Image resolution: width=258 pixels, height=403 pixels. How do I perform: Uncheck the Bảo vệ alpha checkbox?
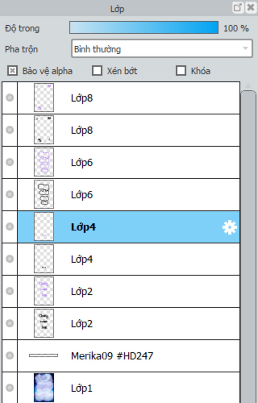(x=12, y=71)
